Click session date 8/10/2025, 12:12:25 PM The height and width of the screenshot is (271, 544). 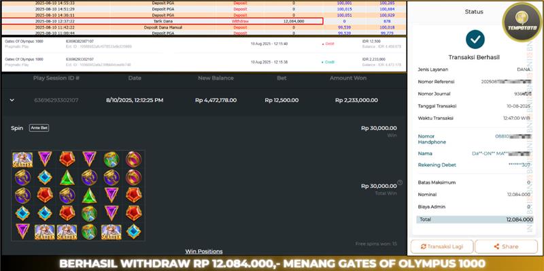[135, 100]
